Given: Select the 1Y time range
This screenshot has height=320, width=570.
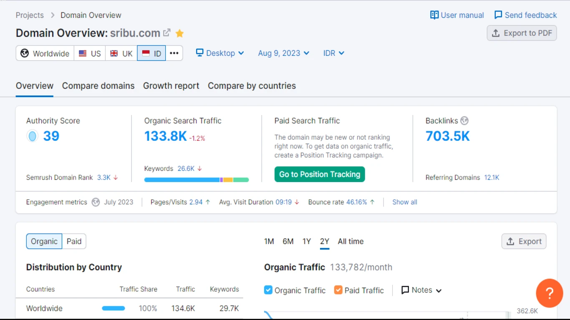Looking at the screenshot, I should tap(307, 241).
